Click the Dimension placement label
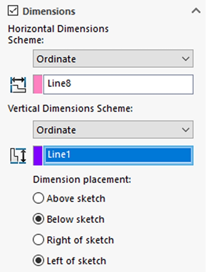The image size is (206, 272). pyautogui.click(x=82, y=180)
